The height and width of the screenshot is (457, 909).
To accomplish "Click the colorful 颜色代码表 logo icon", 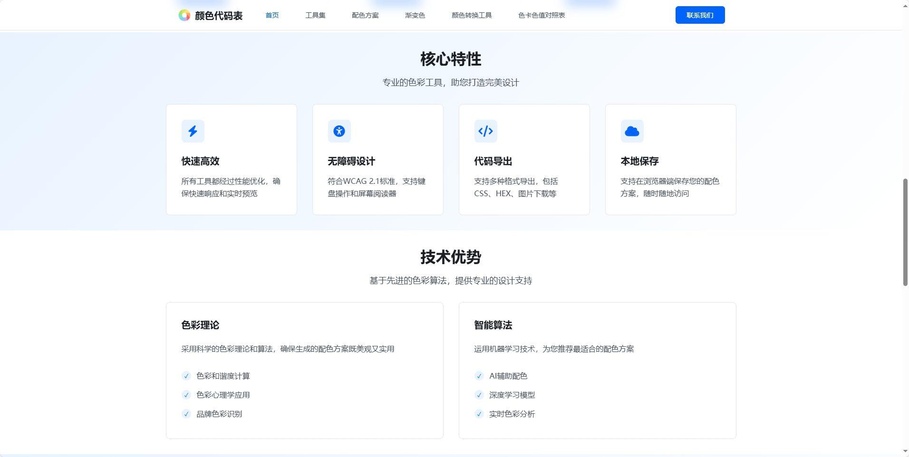I will [184, 15].
